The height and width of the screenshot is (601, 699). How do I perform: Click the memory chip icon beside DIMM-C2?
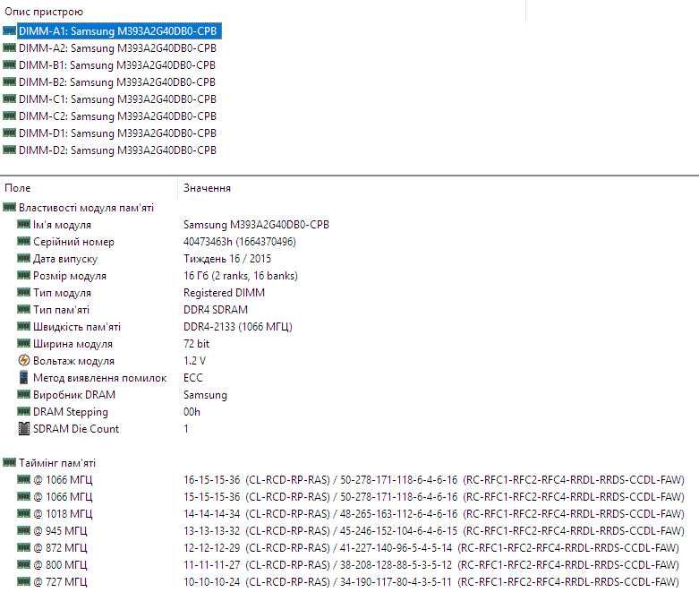pos(9,116)
